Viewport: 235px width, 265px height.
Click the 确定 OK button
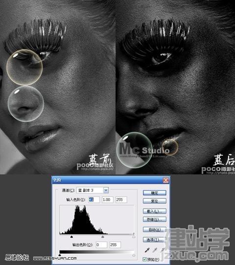pyautogui.click(x=155, y=193)
